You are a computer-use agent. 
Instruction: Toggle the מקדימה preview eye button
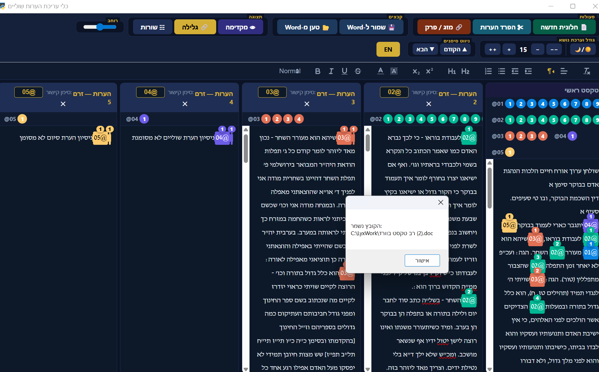241,27
